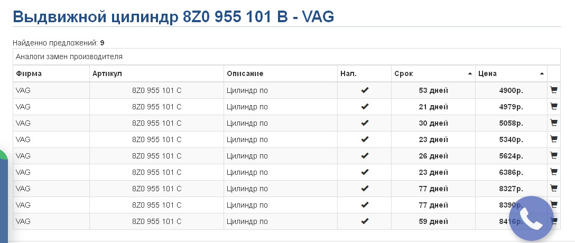
Task: Add the 5058р. offer to cart
Action: click(x=554, y=123)
